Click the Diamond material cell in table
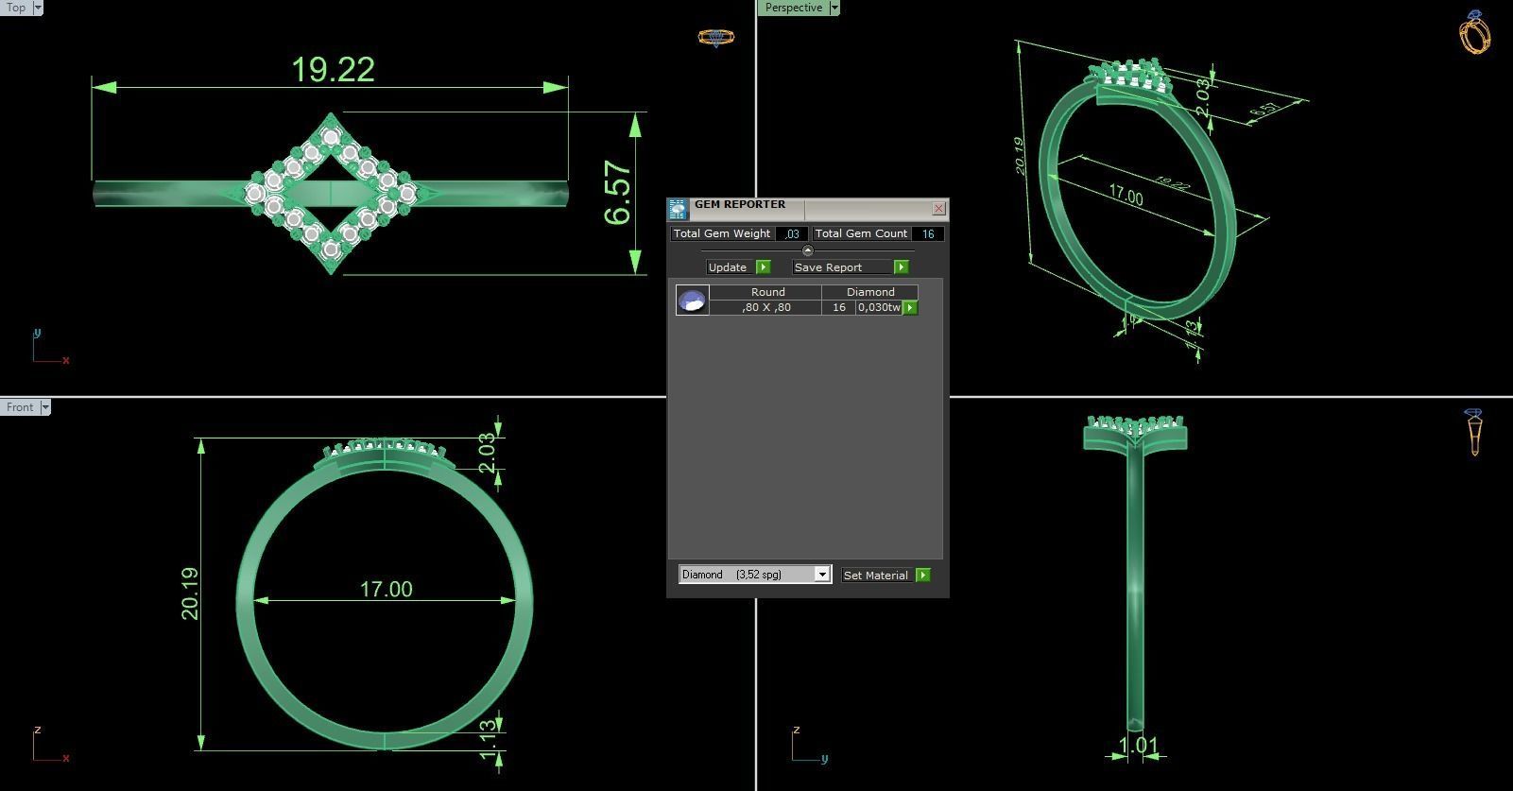 (869, 292)
